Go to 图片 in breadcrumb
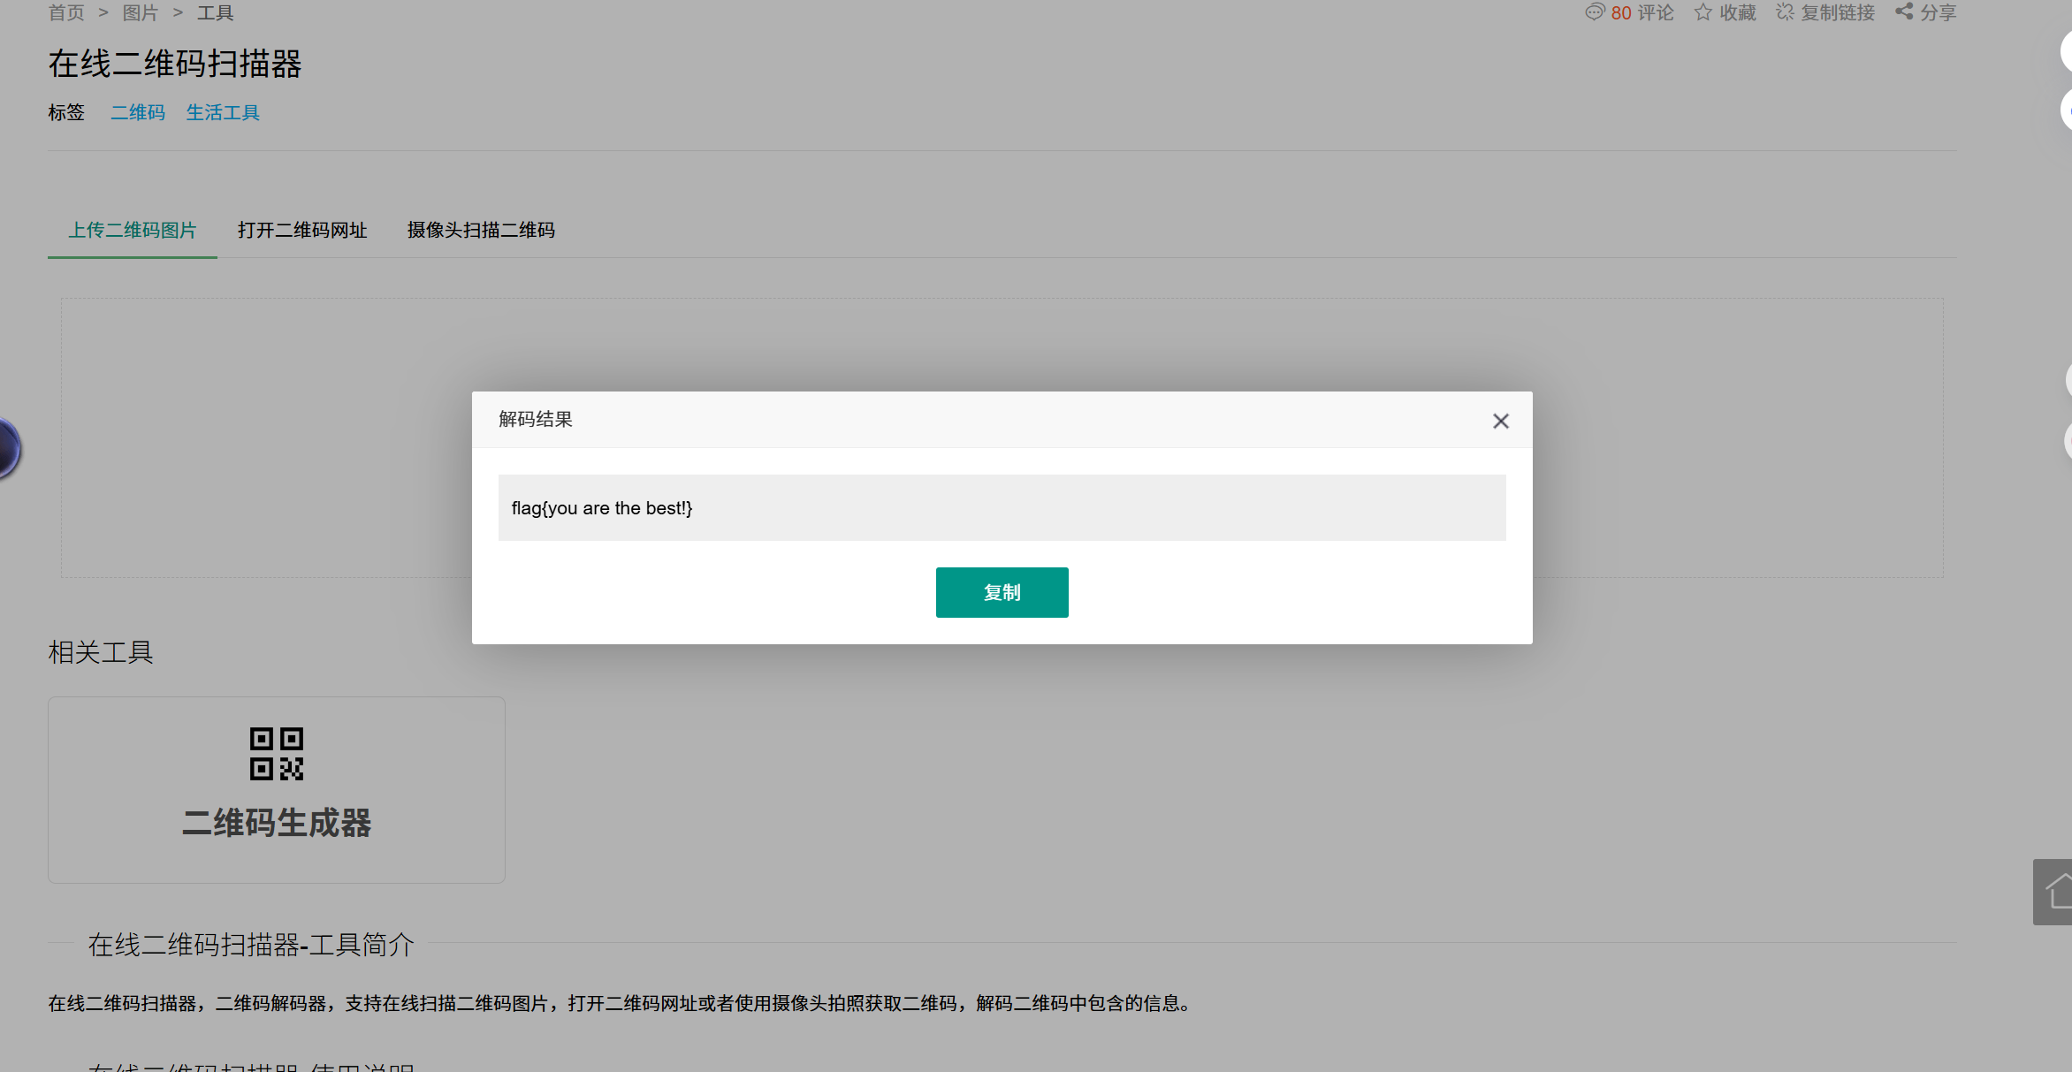Image resolution: width=2072 pixels, height=1072 pixels. pyautogui.click(x=140, y=13)
